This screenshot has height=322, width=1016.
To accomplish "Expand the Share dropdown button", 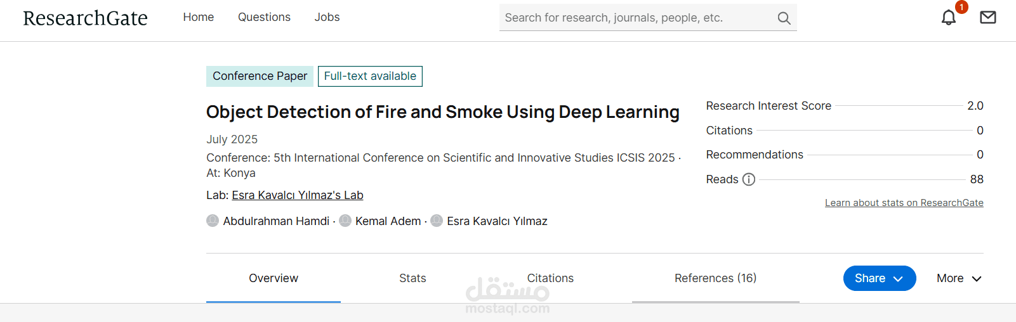I will click(x=879, y=278).
